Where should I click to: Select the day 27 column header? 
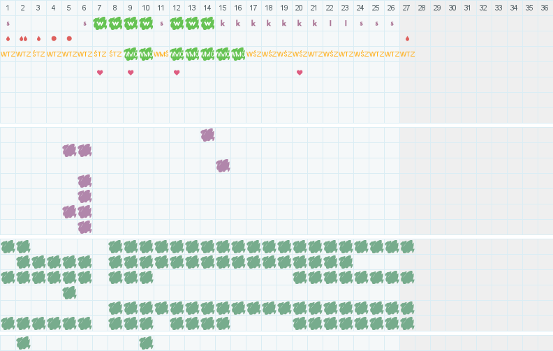tap(406, 8)
